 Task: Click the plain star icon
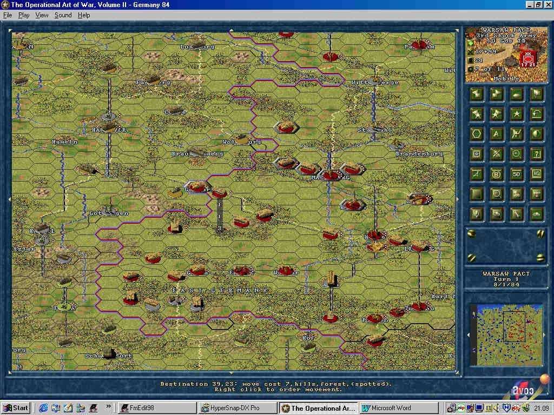click(x=517, y=114)
